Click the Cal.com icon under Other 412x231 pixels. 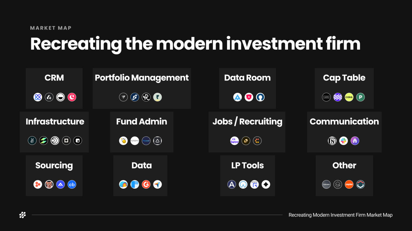(326, 184)
